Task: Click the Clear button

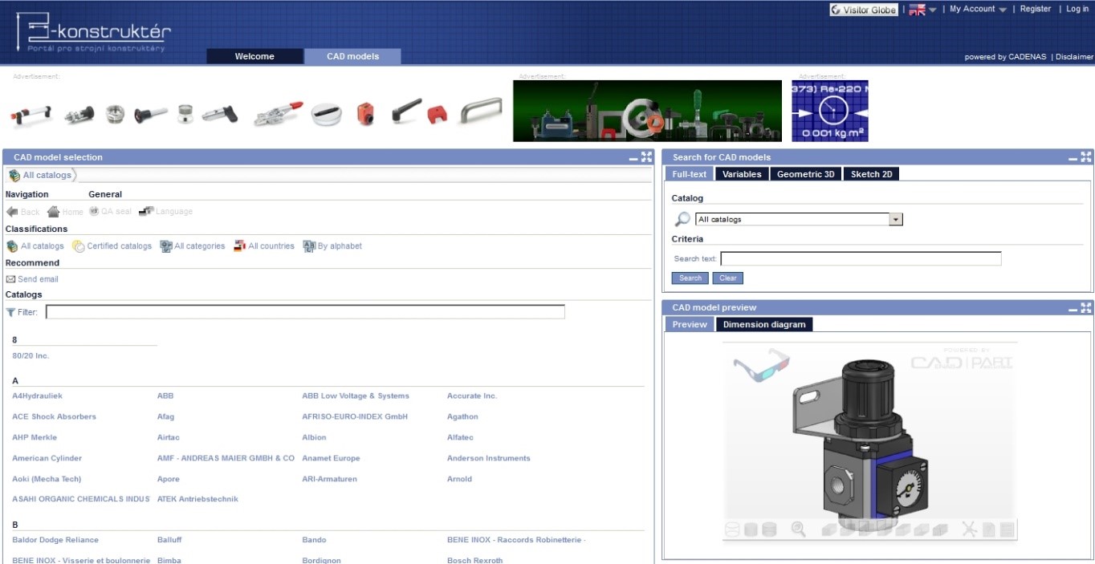Action: click(728, 278)
